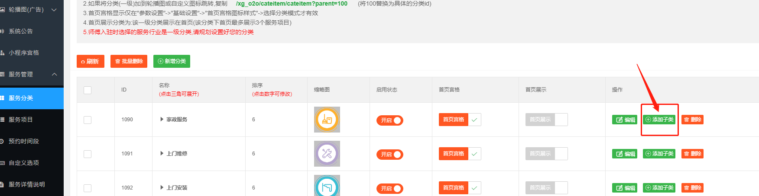The width and height of the screenshot is (759, 196).
Task: Open 预约时间段 in the sidebar
Action: 24,141
